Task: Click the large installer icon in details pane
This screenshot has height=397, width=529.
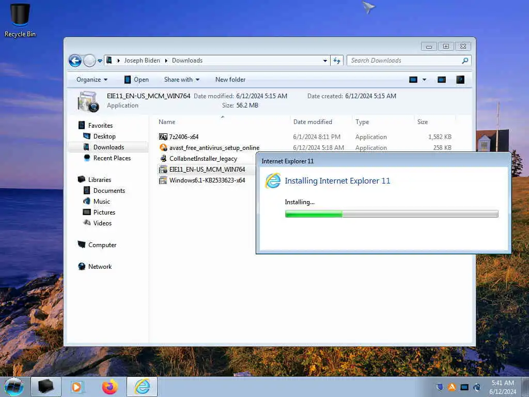Action: tap(88, 101)
